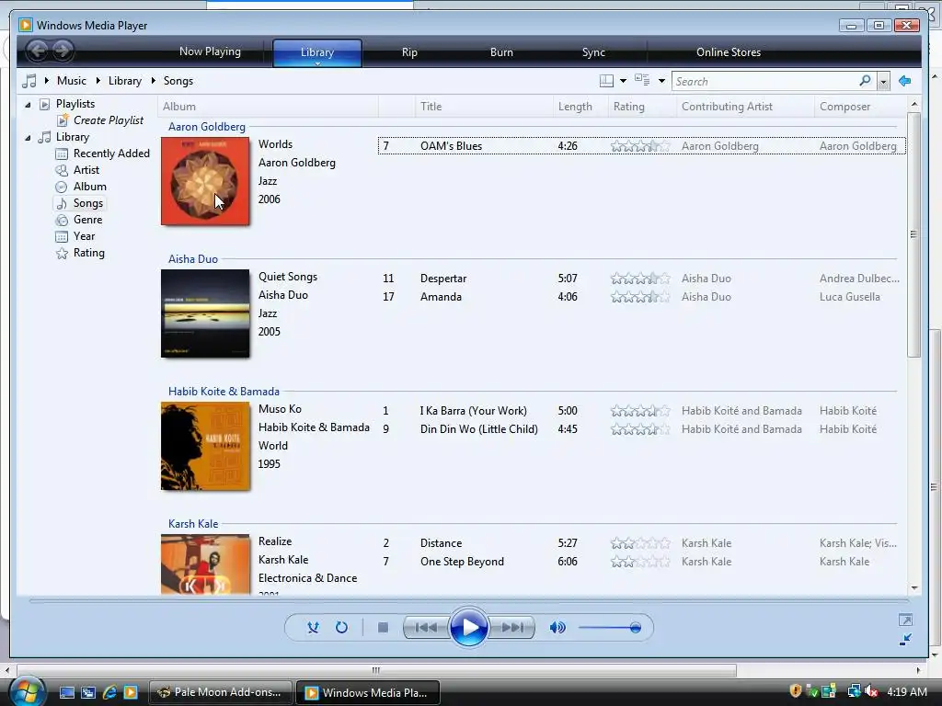Sort by the Album column header
This screenshot has width=942, height=706.
click(268, 107)
